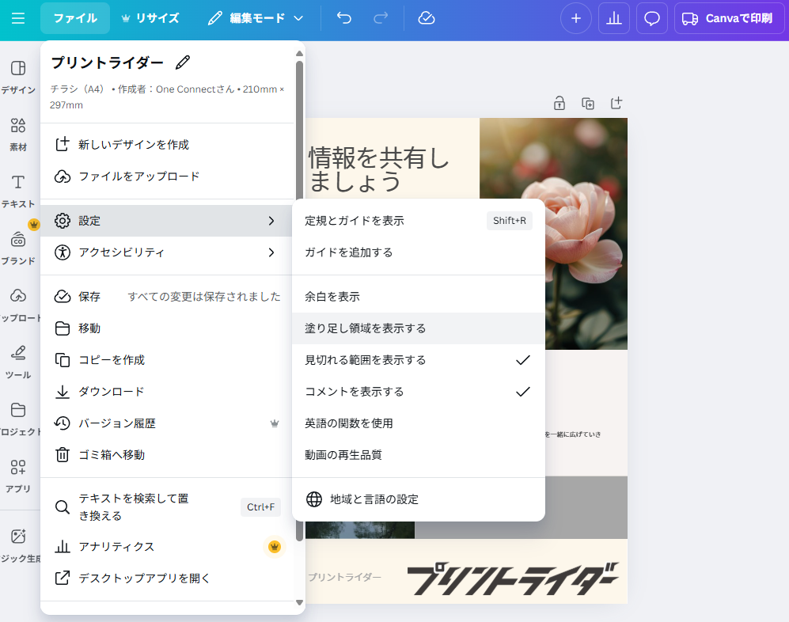Viewport: 789px width, 622px height.
Task: Open analytics via the chart icon
Action: pos(613,17)
